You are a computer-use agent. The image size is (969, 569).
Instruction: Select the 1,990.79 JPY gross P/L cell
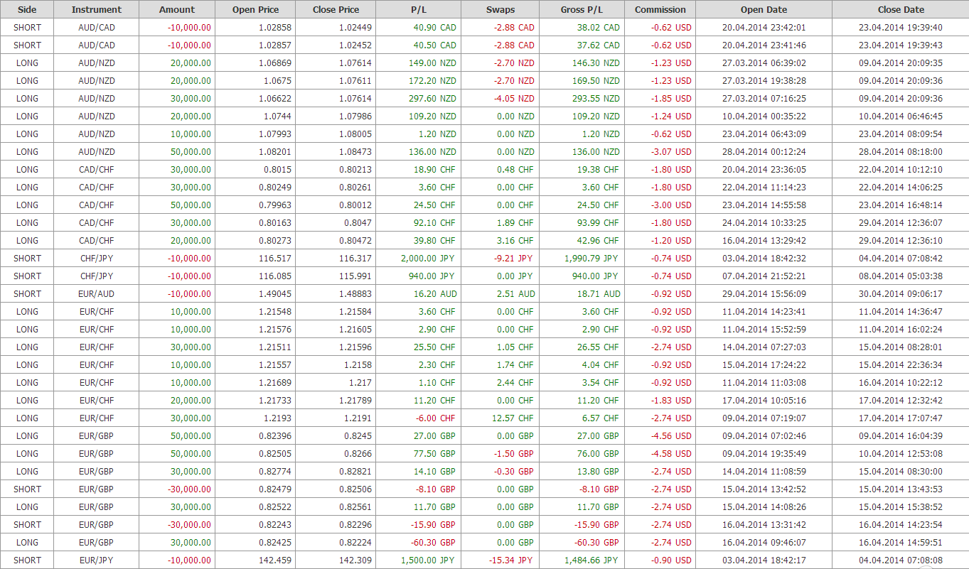[x=591, y=258]
